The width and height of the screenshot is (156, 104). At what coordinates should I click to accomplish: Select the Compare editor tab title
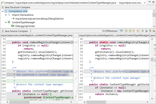[73, 3]
